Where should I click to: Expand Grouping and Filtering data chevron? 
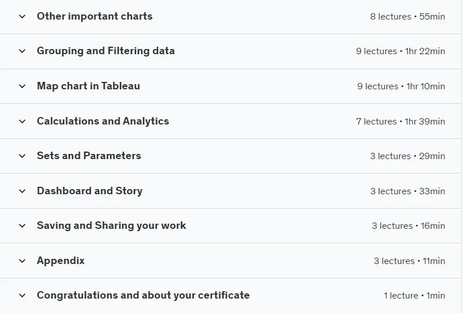click(22, 51)
